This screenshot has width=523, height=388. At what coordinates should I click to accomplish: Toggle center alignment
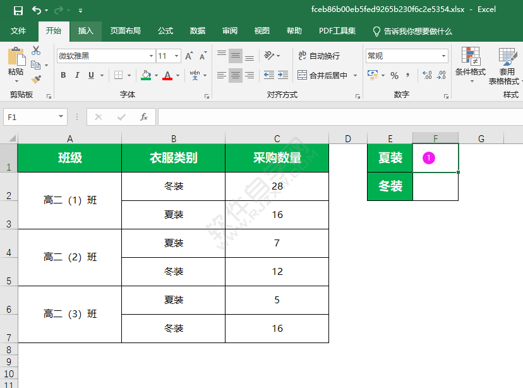click(234, 76)
